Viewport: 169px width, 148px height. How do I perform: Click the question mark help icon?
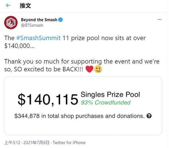(149, 116)
